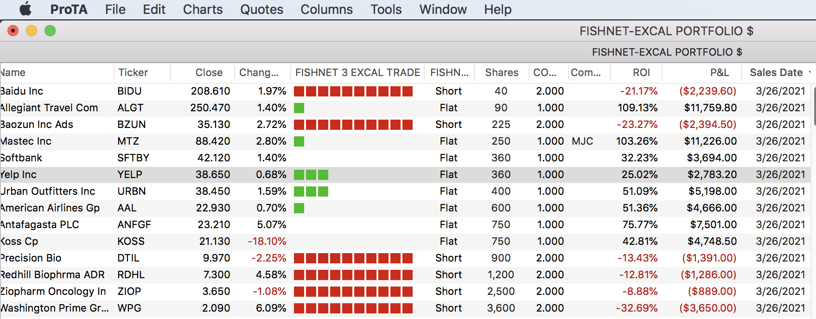Click the Sales Date sort arrow

click(x=810, y=72)
